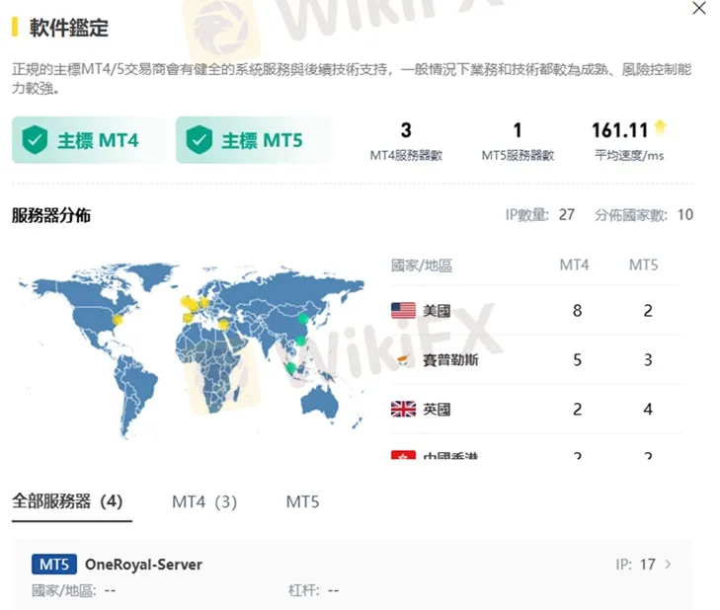This screenshot has height=610, width=720.
Task: Expand OneRoyal-Server IP details chevron
Action: click(x=668, y=564)
